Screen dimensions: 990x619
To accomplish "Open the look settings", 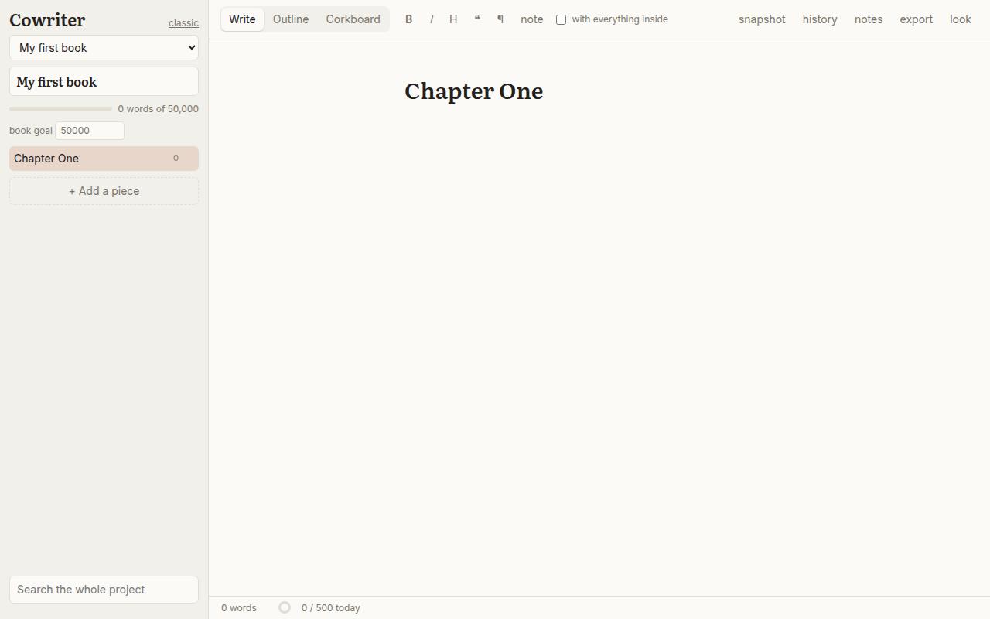I will pos(961,19).
